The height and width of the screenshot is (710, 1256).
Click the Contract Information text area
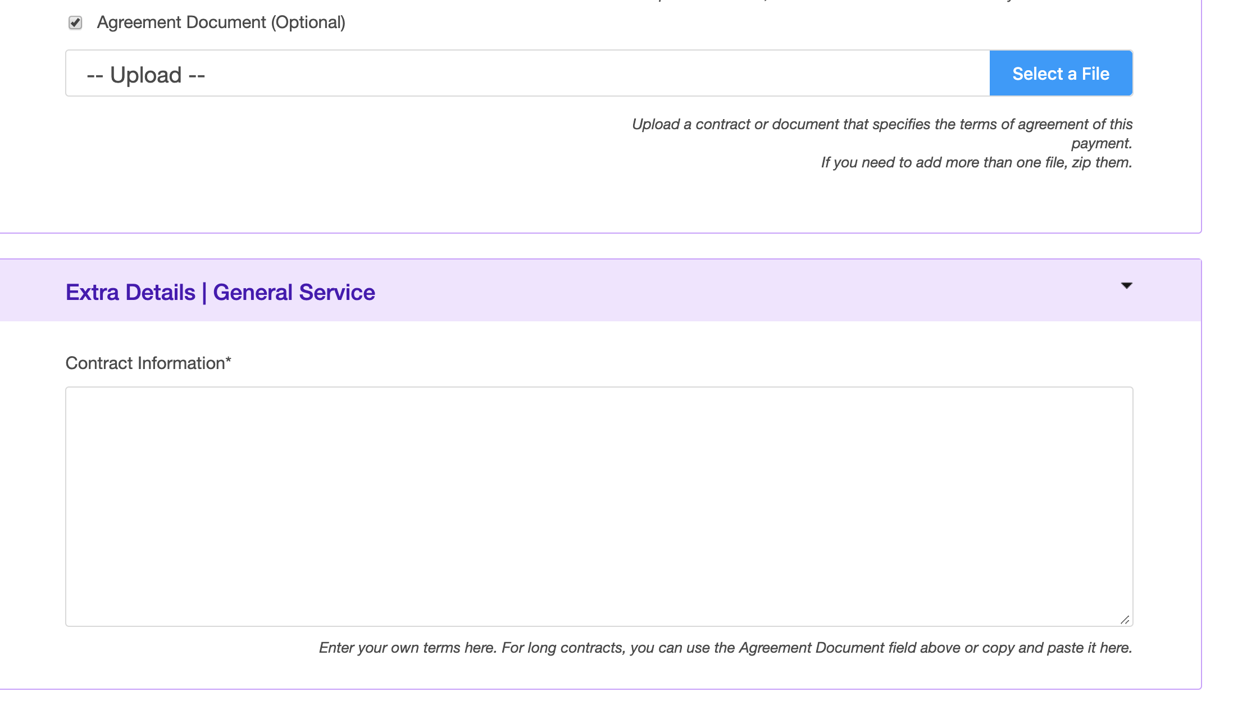tap(599, 506)
